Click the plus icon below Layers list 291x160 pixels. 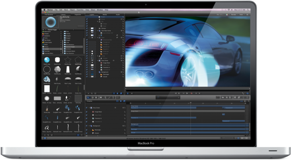click(88, 93)
